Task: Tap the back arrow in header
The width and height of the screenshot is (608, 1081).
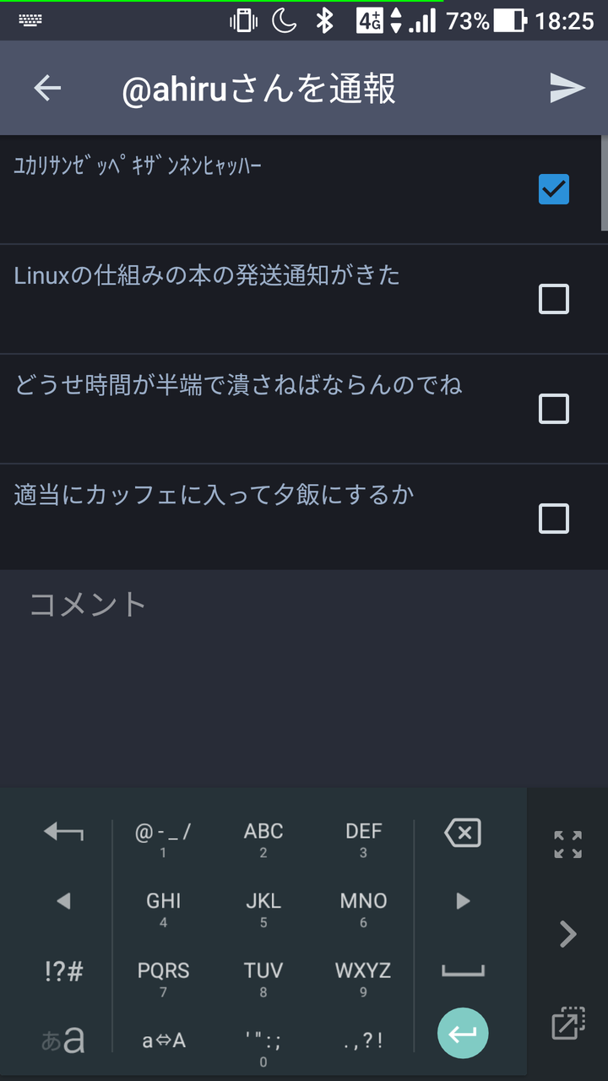Action: click(x=47, y=88)
